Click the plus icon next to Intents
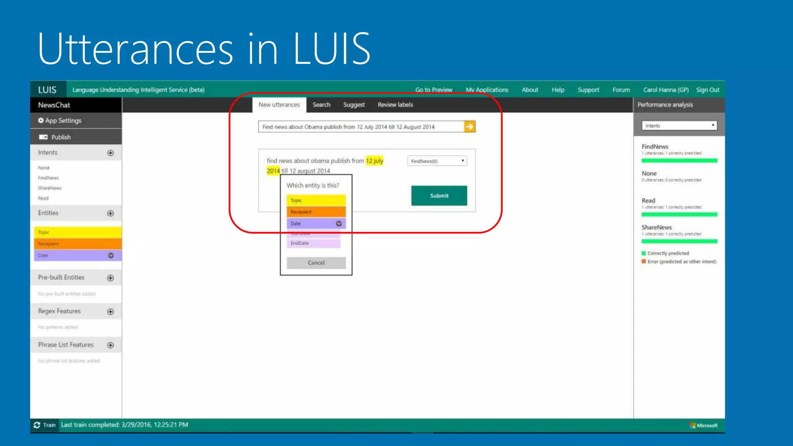The height and width of the screenshot is (446, 793). (x=110, y=153)
